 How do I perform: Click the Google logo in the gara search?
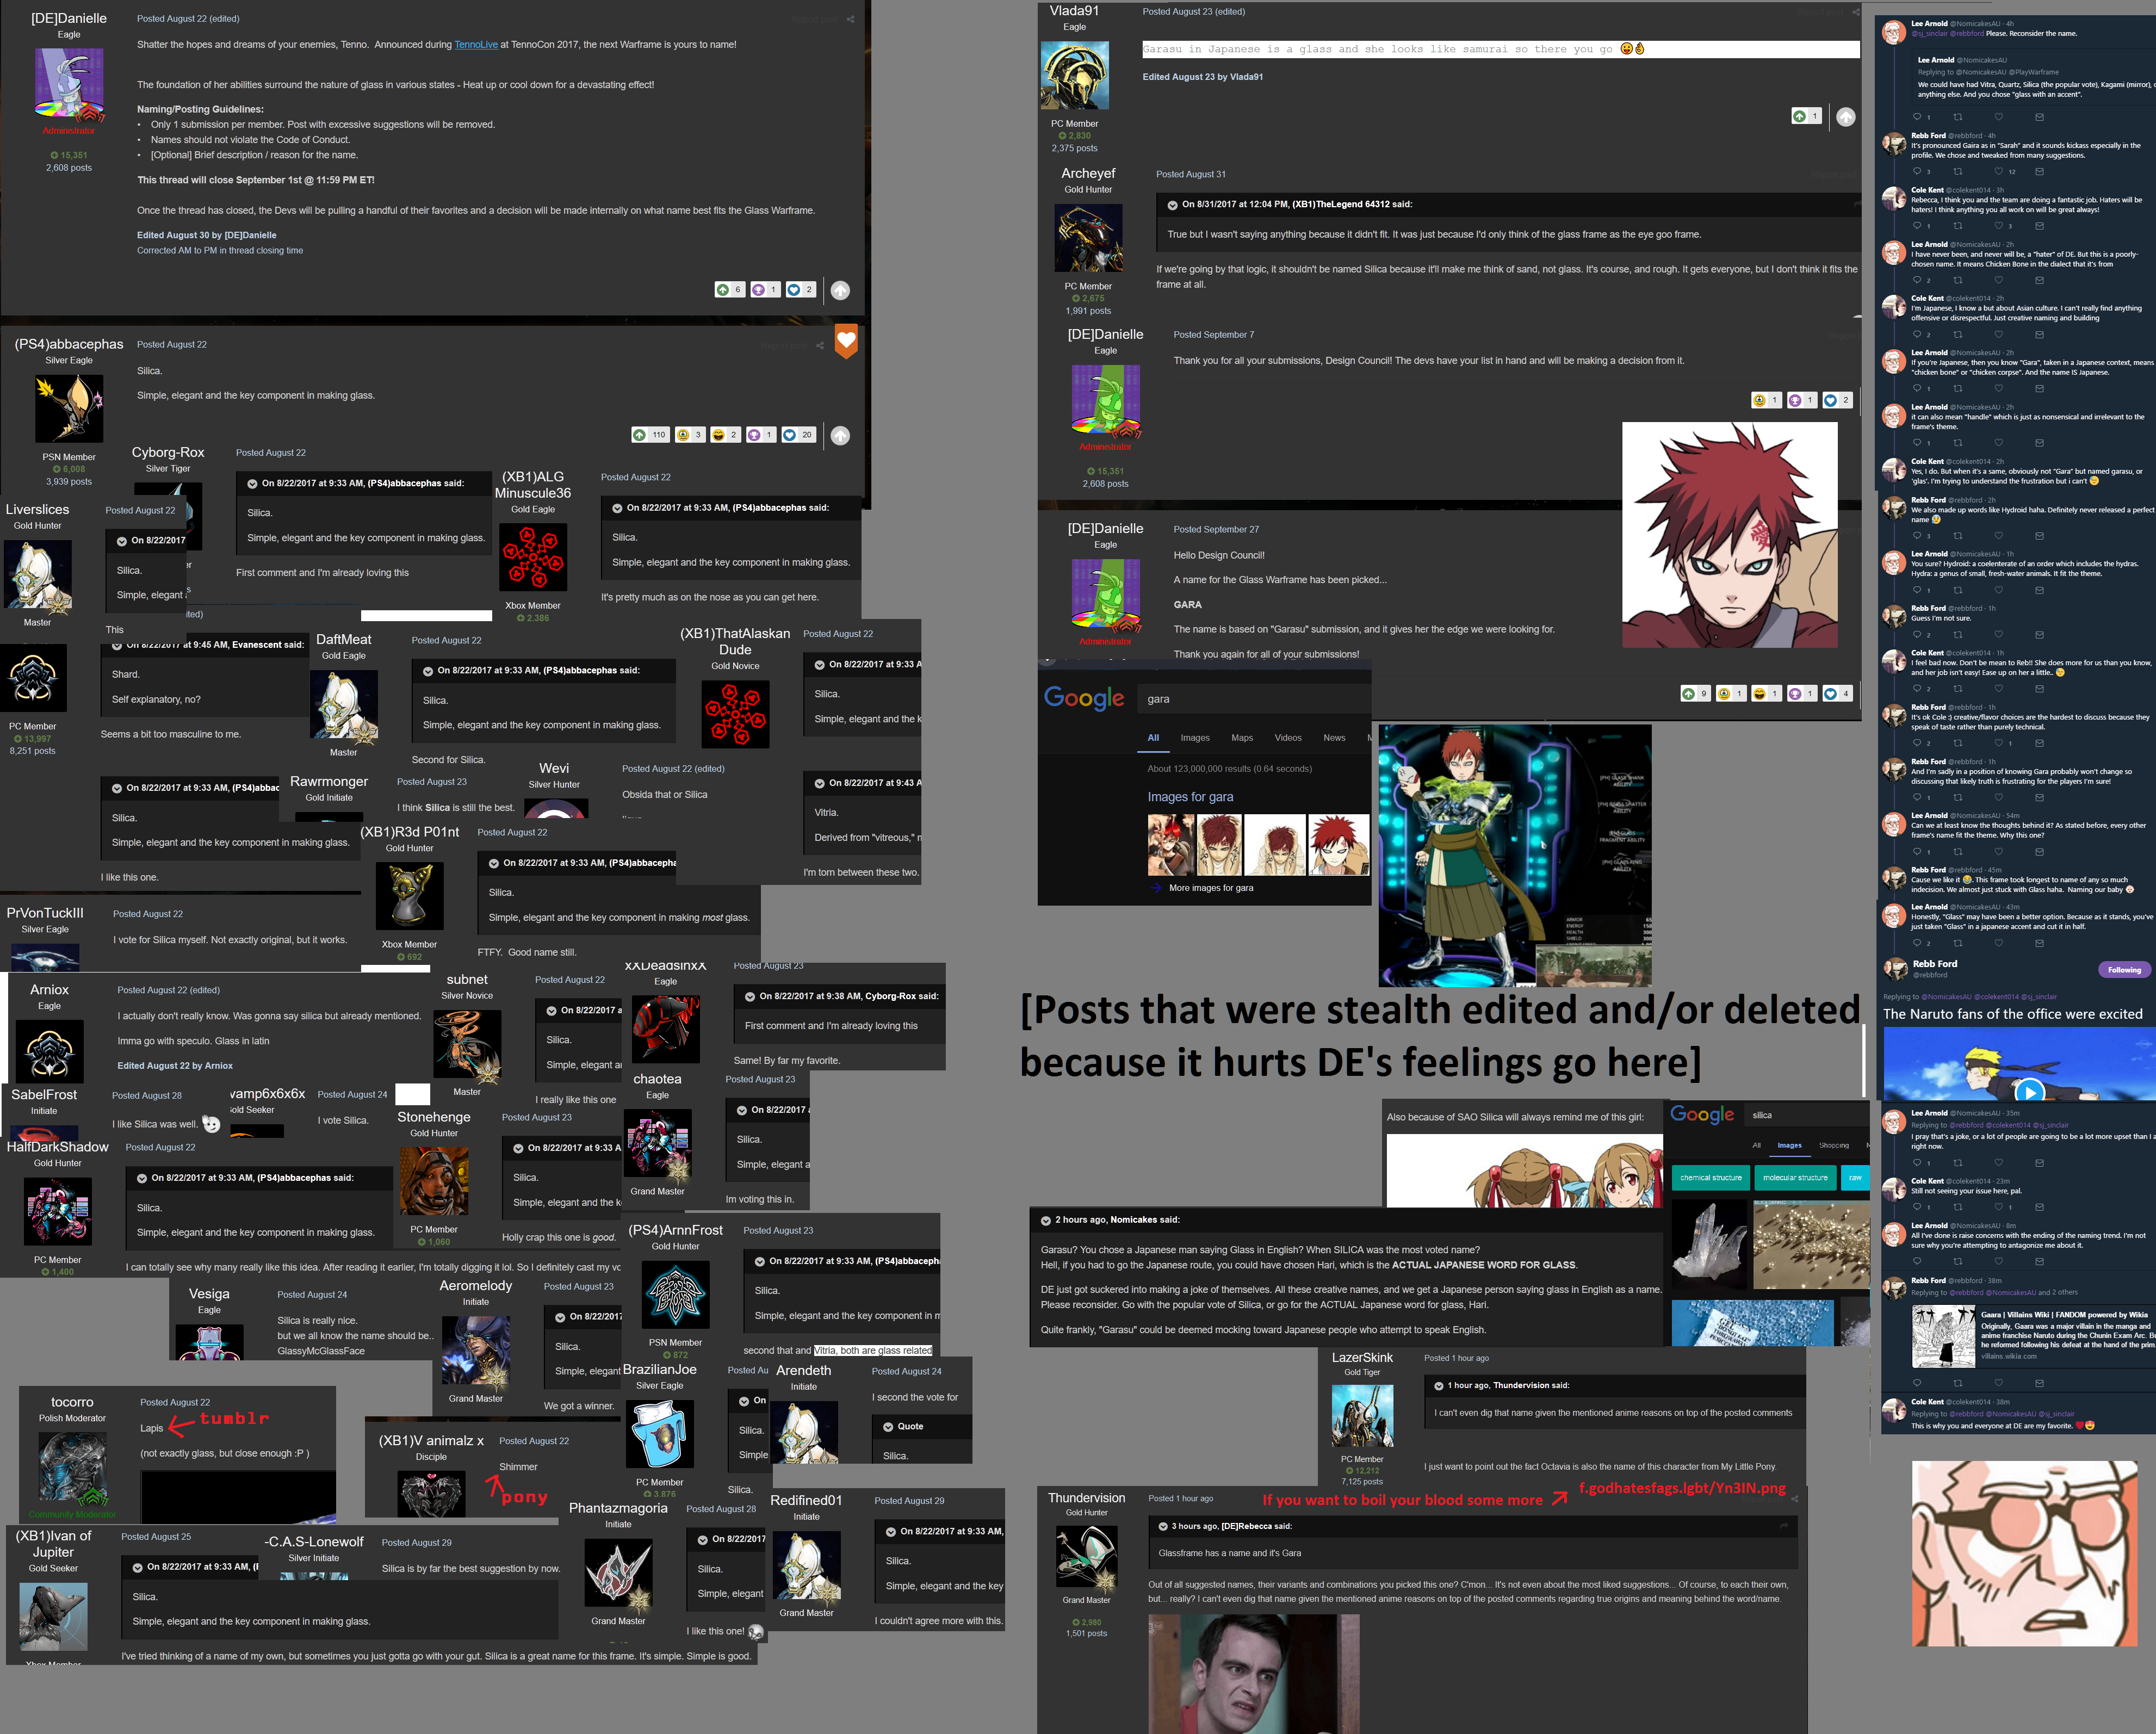pyautogui.click(x=1084, y=698)
